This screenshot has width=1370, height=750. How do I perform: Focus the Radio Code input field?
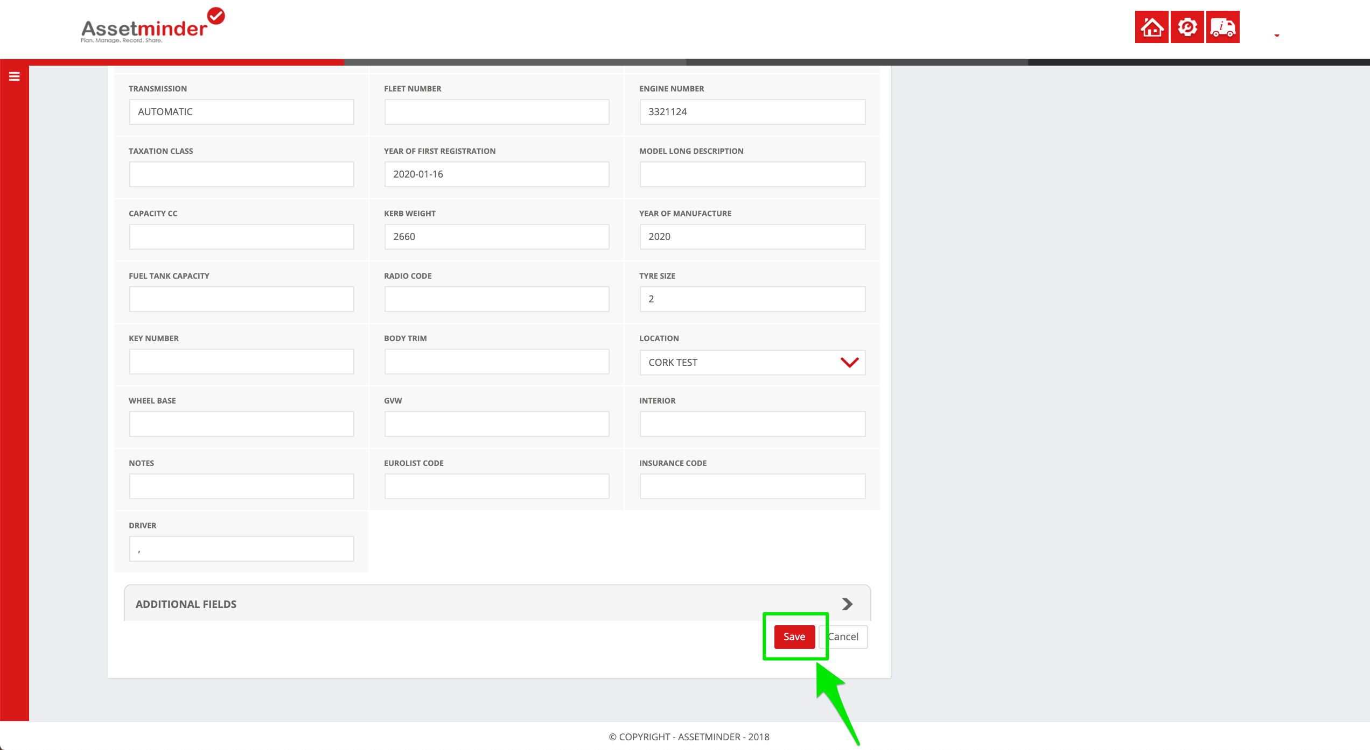coord(497,299)
